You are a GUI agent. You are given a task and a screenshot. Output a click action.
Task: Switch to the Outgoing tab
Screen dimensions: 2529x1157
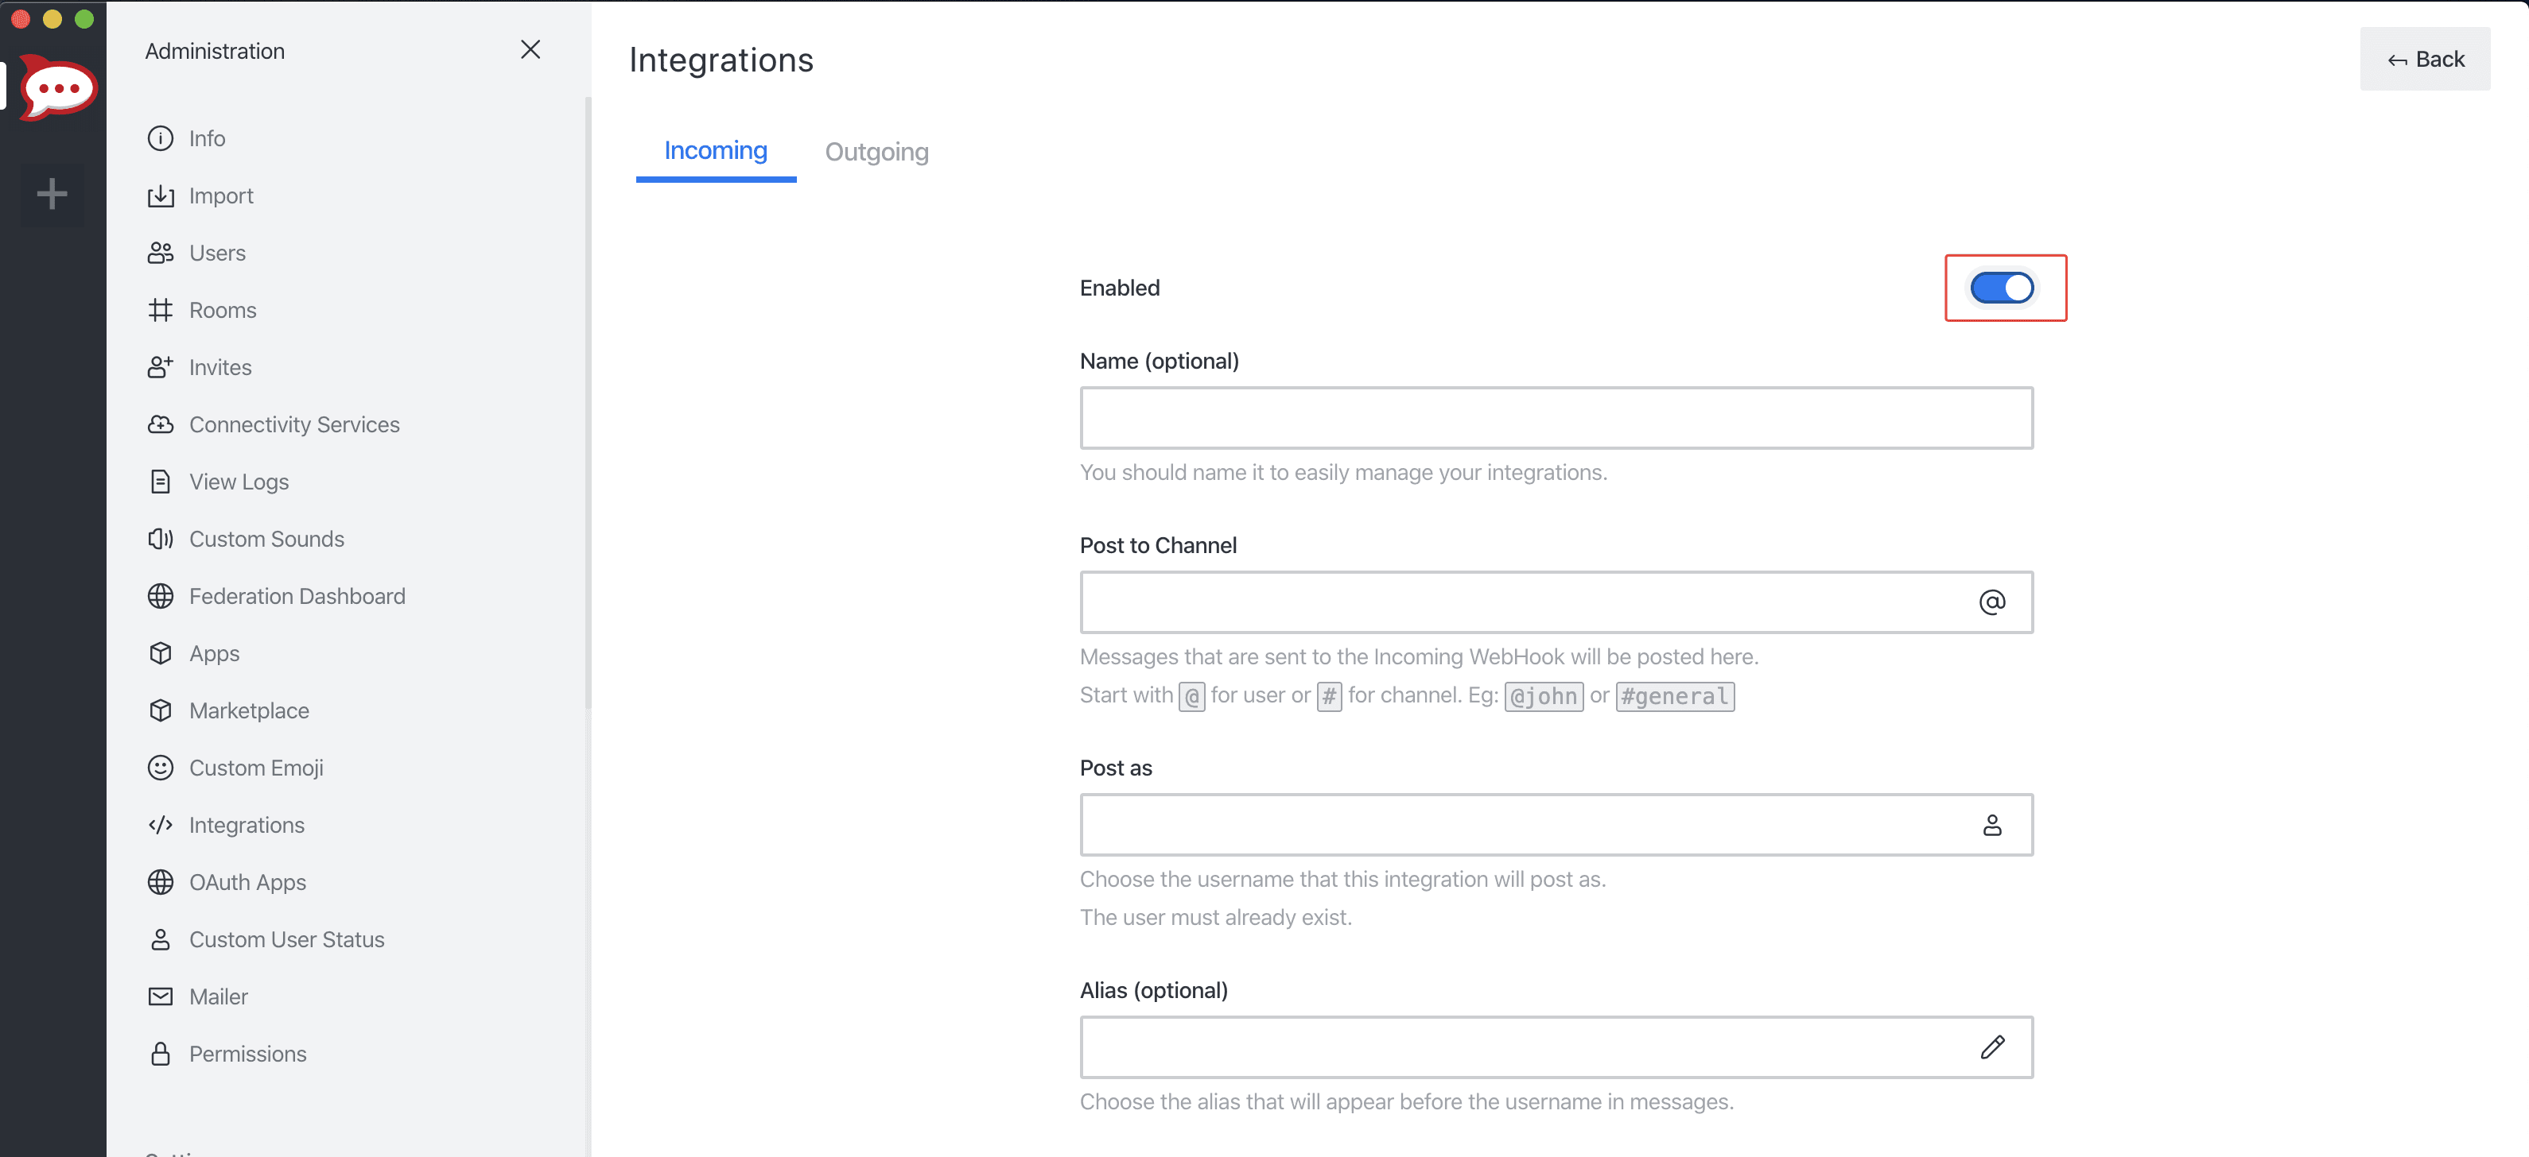point(876,151)
